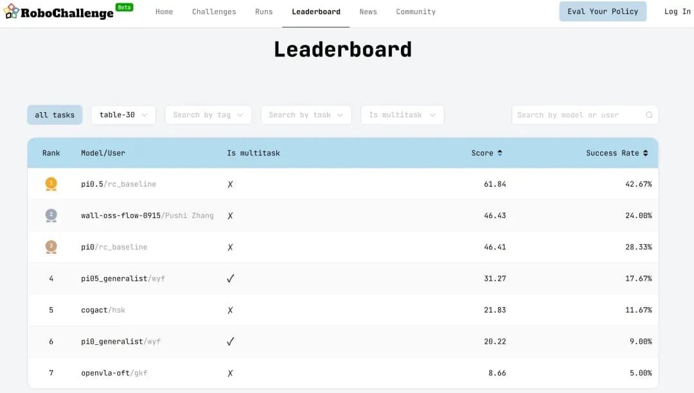This screenshot has width=694, height=393.
Task: Go to the Challenges tab
Action: tap(214, 12)
